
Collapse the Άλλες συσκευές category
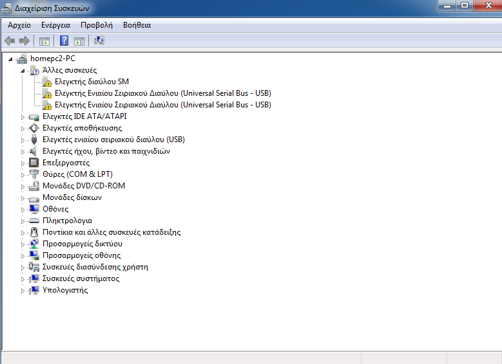(23, 71)
